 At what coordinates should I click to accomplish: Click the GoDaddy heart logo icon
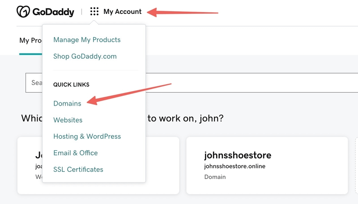coord(23,12)
